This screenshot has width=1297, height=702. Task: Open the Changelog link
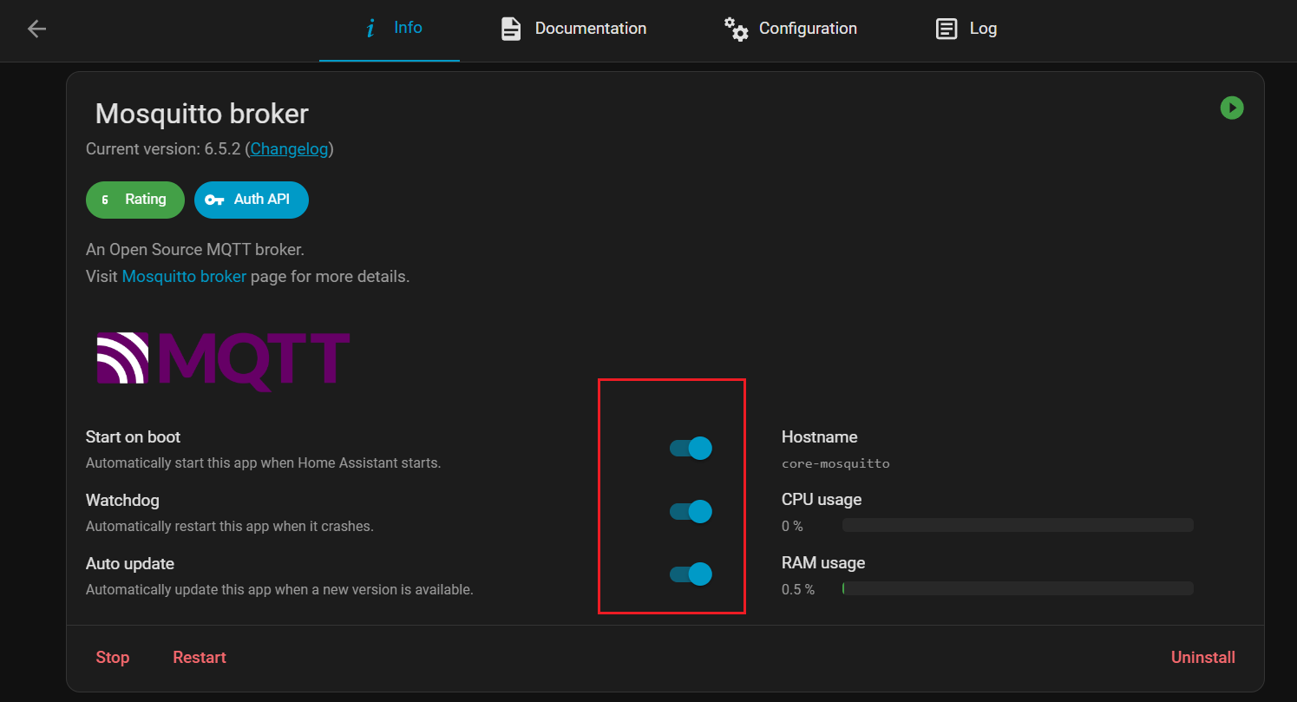[290, 149]
